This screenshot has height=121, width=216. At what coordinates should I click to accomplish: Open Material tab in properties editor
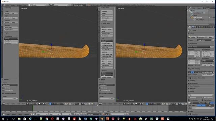pyautogui.click(x=211, y=27)
